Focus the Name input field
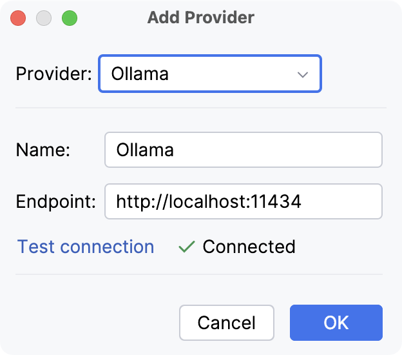The image size is (402, 355). (x=243, y=150)
